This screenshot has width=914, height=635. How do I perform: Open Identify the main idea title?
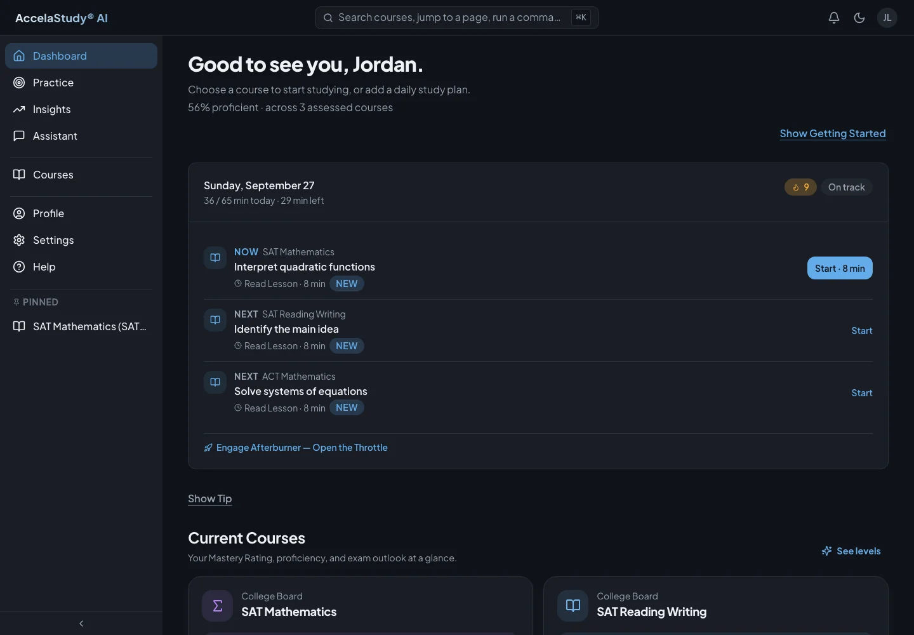[286, 330]
